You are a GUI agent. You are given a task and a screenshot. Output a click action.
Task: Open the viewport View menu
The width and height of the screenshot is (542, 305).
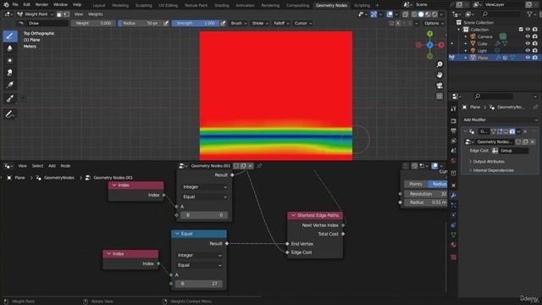click(79, 14)
